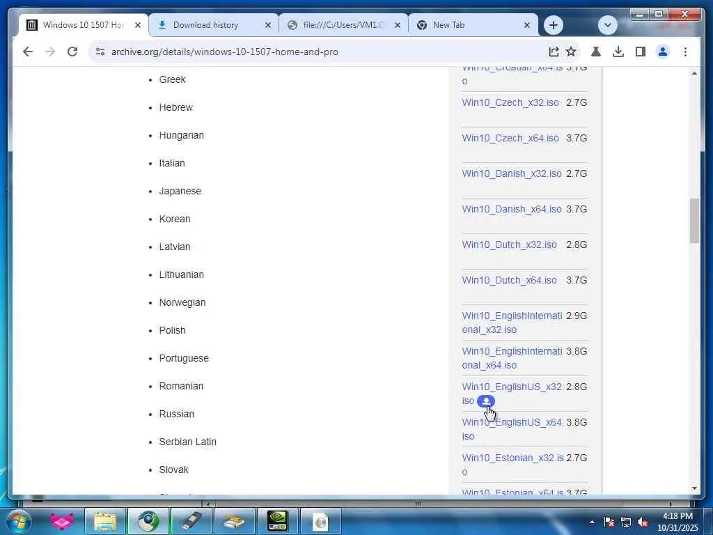Open Win10_Danish_x64.iso link
Screen dimensions: 713x535
point(512,209)
